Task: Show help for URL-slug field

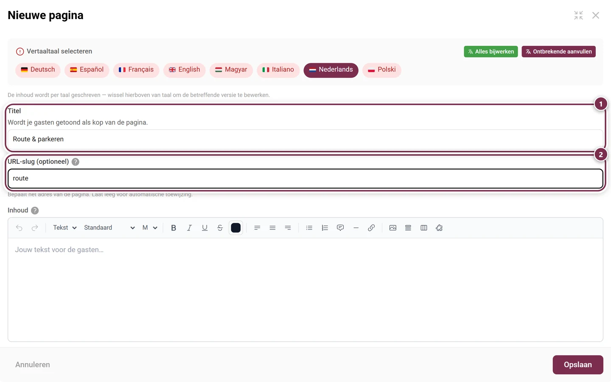Action: [x=76, y=162]
